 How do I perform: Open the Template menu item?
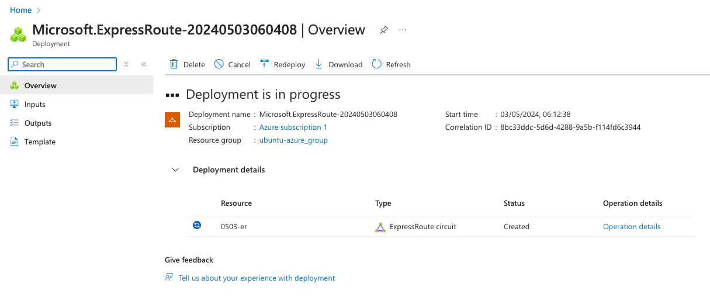pyautogui.click(x=77, y=141)
